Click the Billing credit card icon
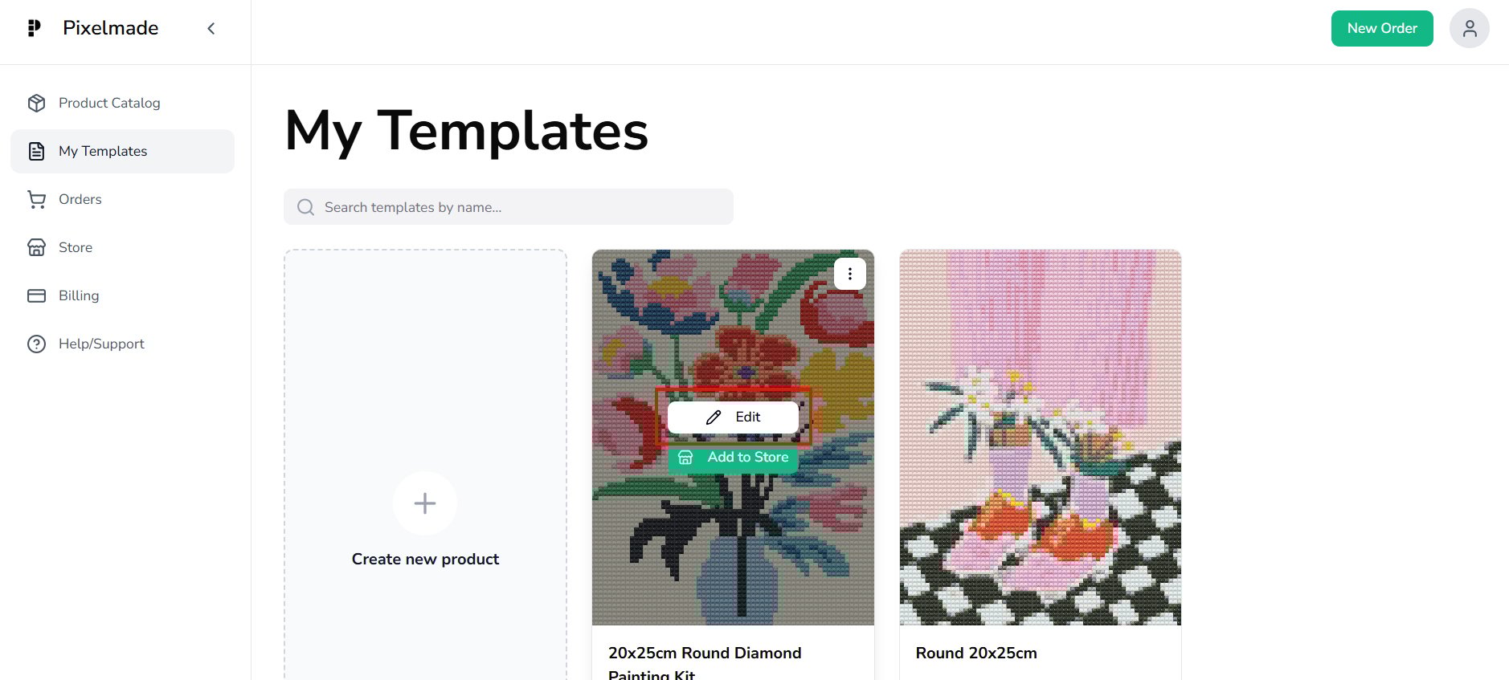This screenshot has height=680, width=1509. click(x=36, y=295)
